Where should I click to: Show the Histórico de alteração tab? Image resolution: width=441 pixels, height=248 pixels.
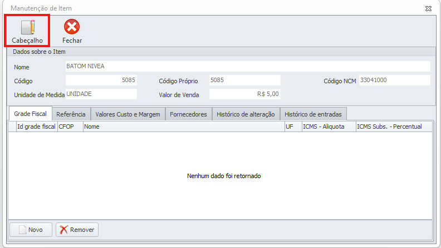[246, 114]
